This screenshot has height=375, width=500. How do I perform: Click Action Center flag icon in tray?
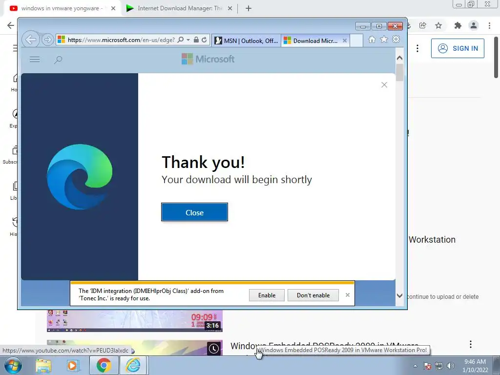click(427, 366)
